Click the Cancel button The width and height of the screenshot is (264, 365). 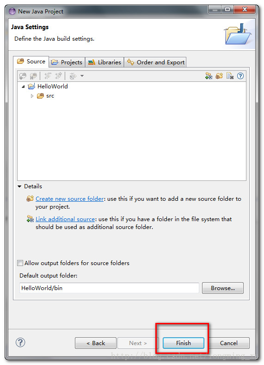(x=229, y=343)
